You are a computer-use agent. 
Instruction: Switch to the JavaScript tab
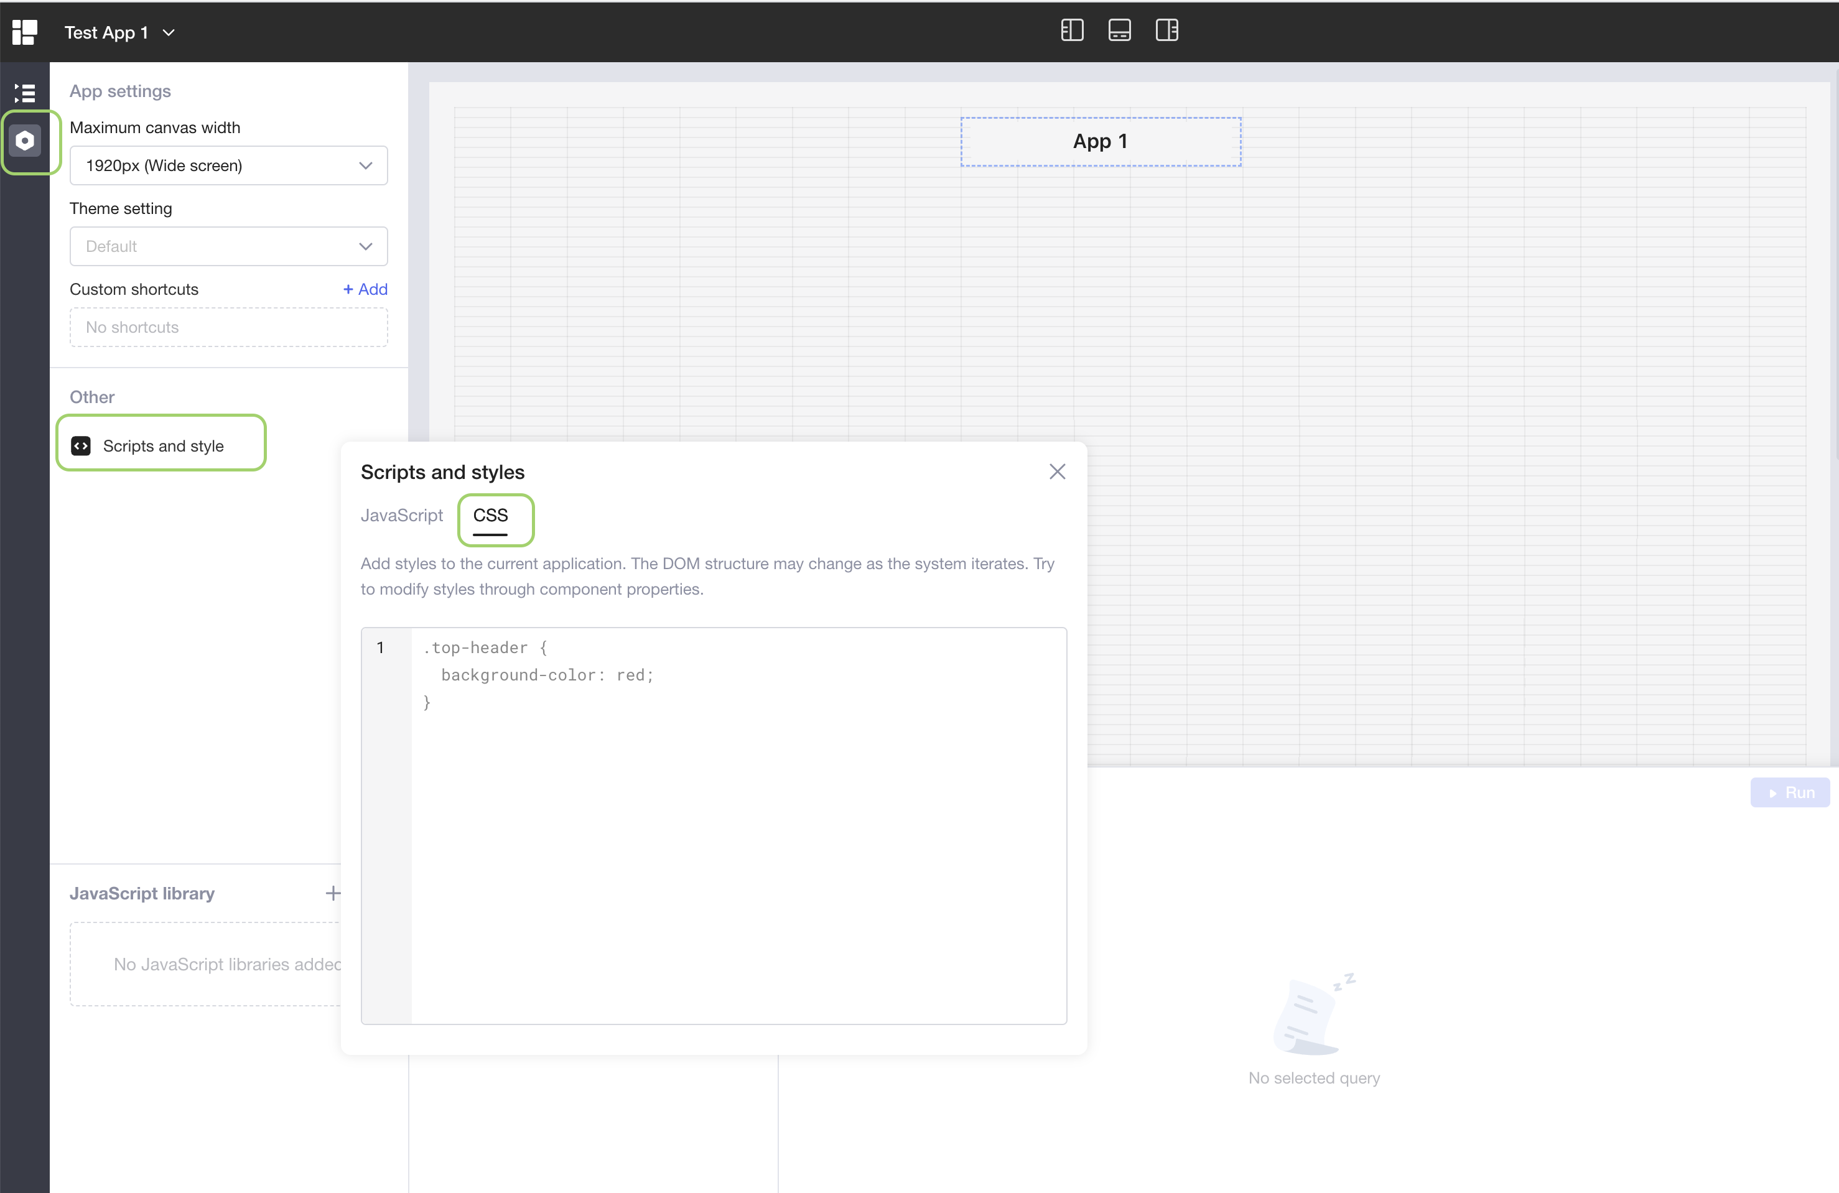pos(402,516)
